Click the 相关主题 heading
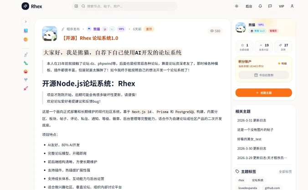The image size is (308, 190). tap(243, 111)
